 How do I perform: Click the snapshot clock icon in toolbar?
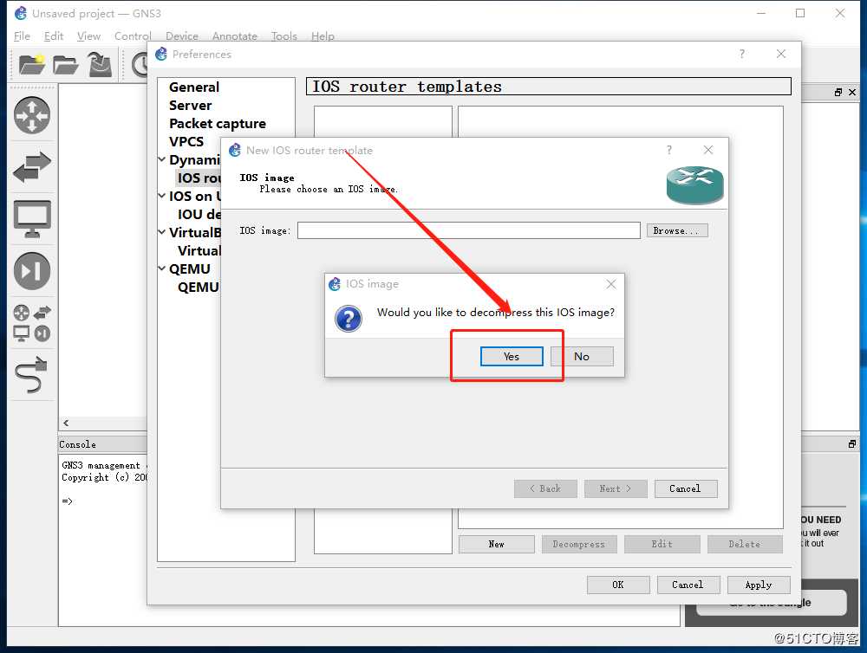pos(140,65)
